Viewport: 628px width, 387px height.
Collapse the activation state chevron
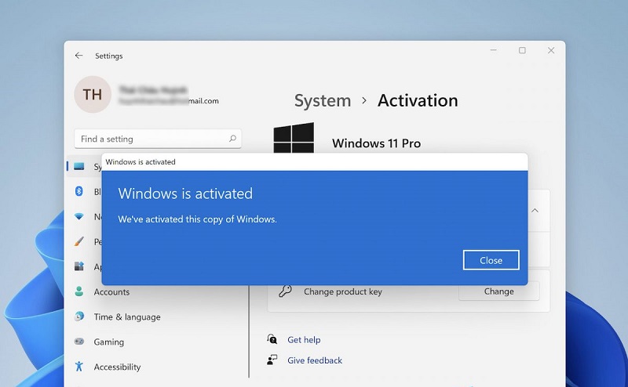click(535, 210)
